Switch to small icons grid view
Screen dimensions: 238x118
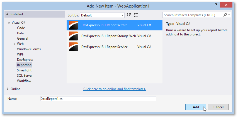[x=129, y=15]
